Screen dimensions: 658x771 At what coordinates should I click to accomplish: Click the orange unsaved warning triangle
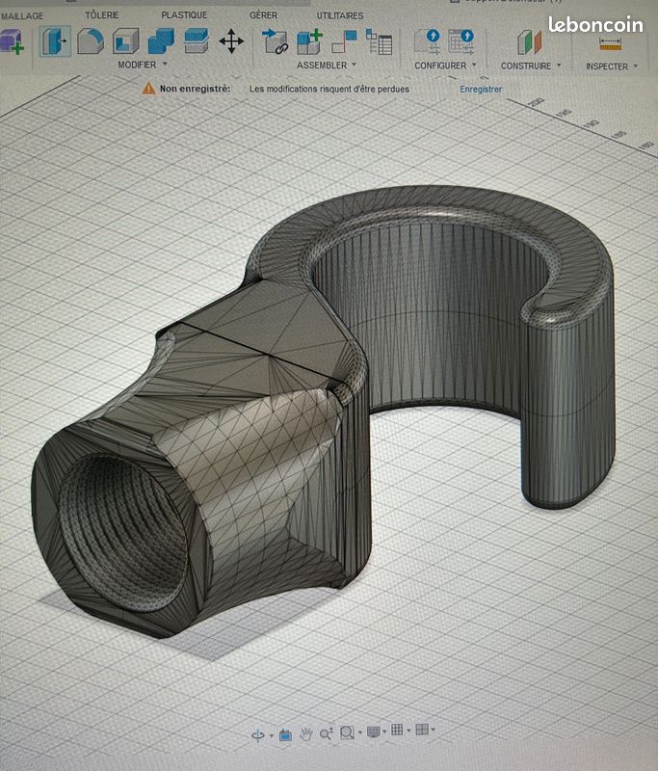(148, 89)
